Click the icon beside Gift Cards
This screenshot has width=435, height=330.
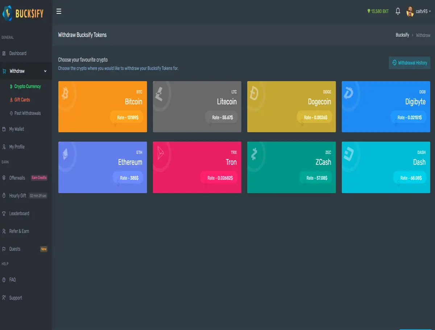tap(11, 100)
